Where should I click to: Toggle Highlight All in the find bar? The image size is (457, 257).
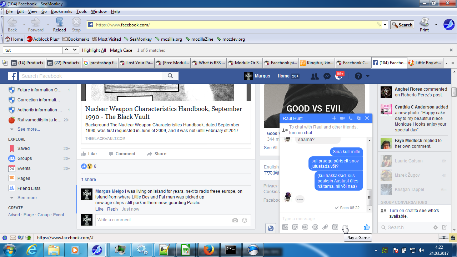(x=94, y=50)
